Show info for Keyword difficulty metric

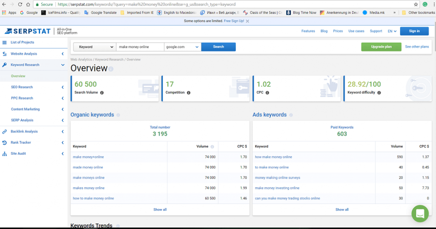[x=379, y=93]
